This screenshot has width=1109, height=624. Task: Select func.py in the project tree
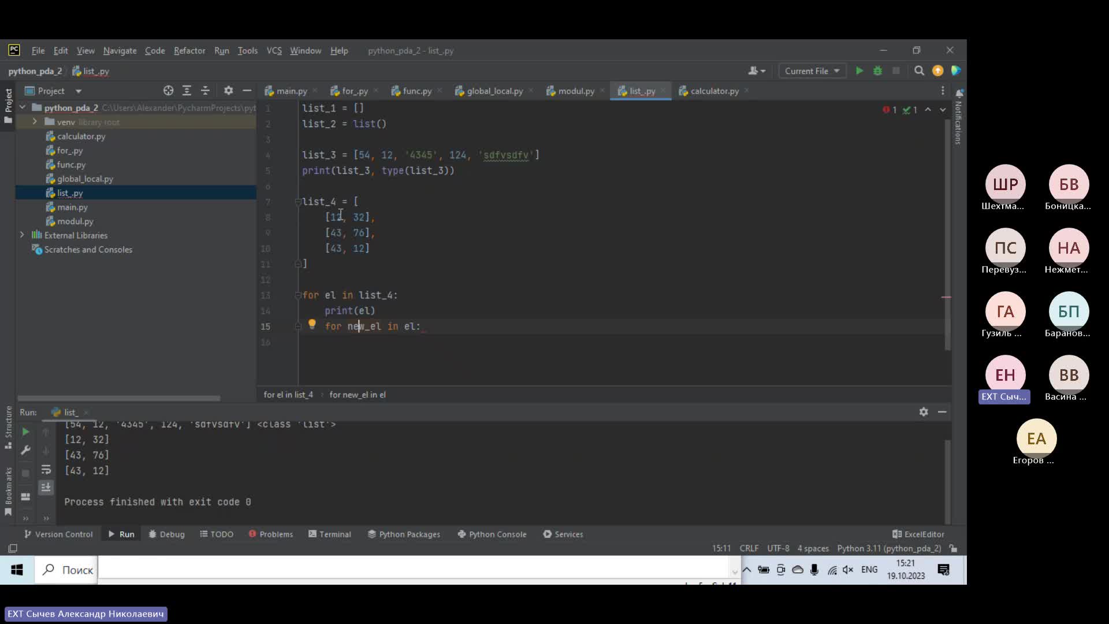click(71, 164)
